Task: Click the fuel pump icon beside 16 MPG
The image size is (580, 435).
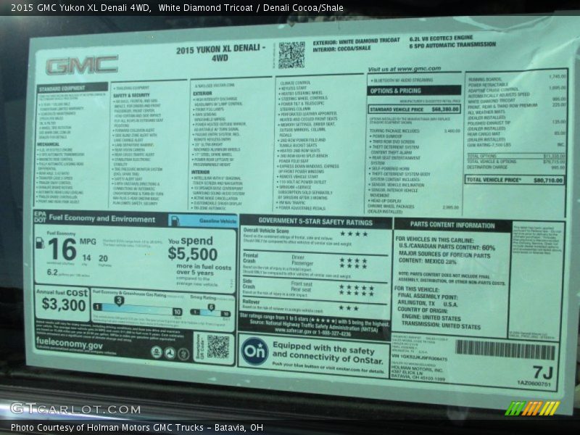Action: [x=40, y=243]
